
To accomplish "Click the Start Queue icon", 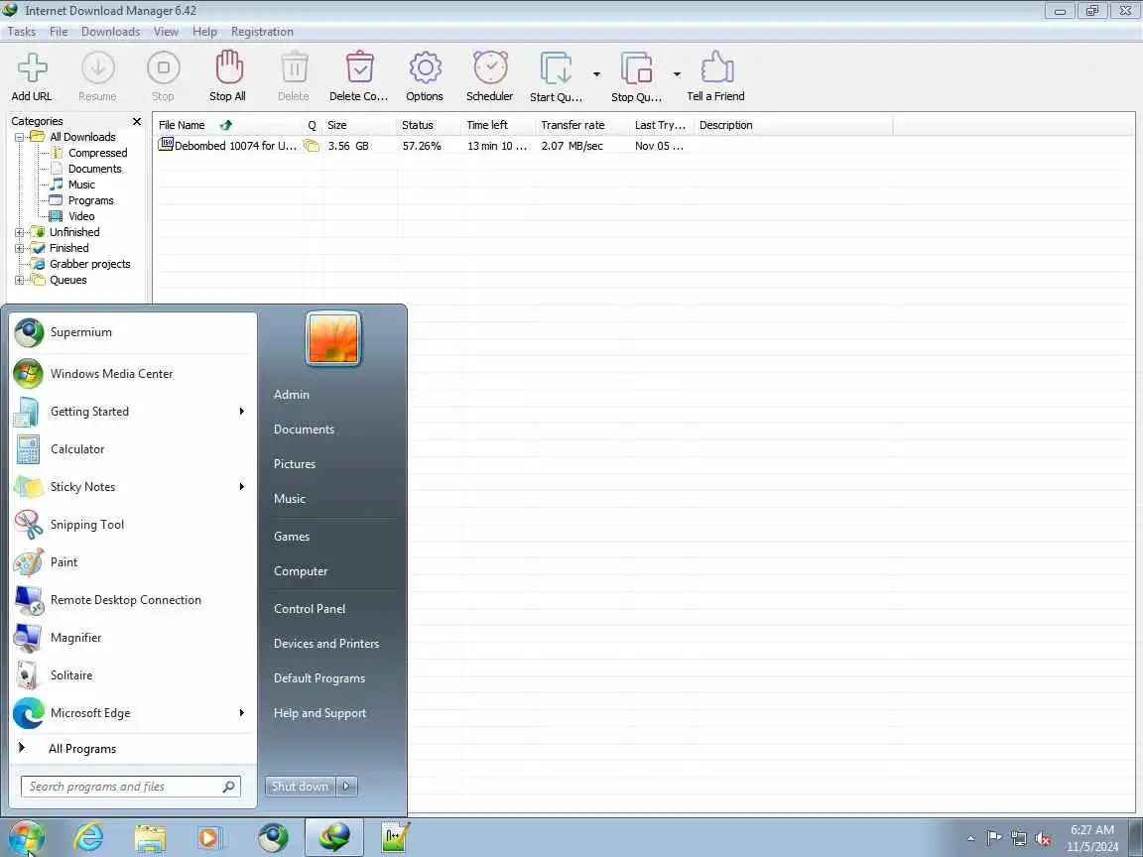I will 557,68.
